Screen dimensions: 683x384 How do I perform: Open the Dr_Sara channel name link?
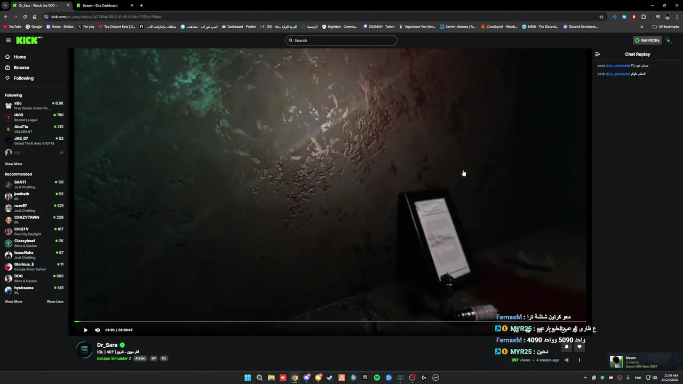[x=107, y=345]
